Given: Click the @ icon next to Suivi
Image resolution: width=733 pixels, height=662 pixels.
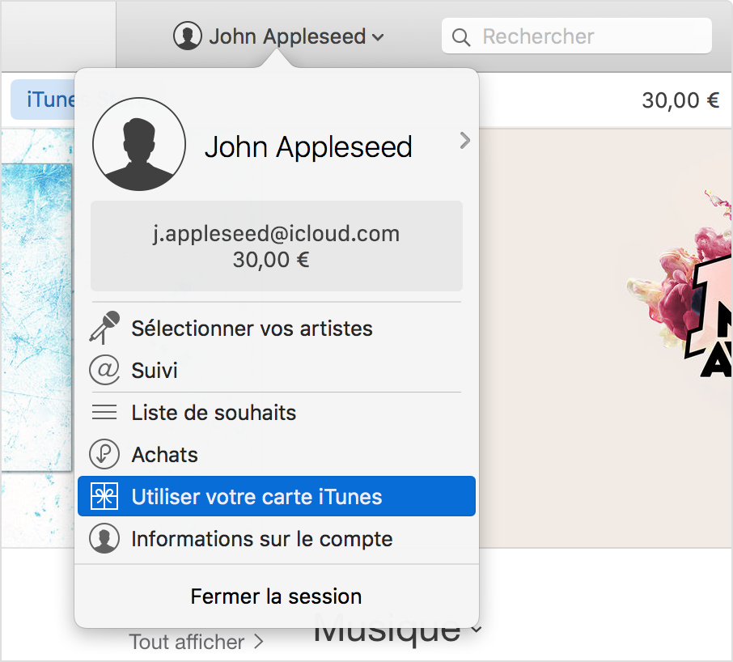Looking at the screenshot, I should pos(104,371).
